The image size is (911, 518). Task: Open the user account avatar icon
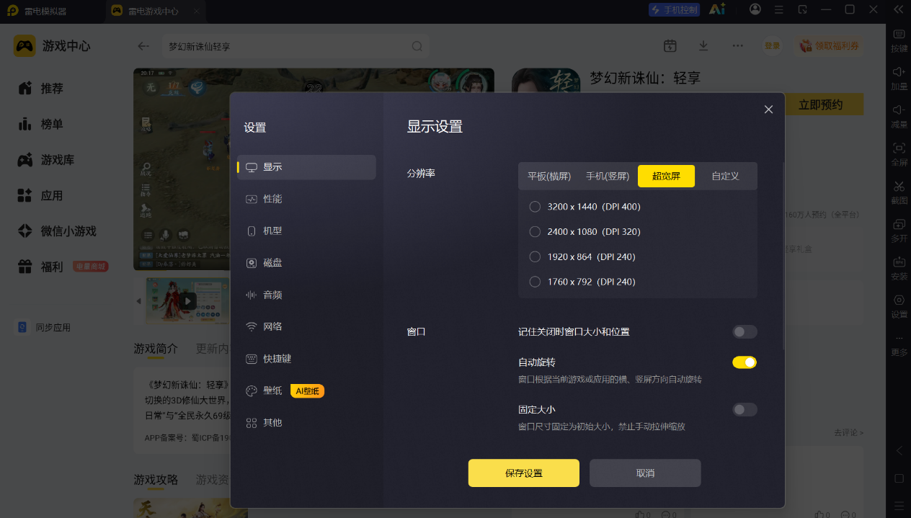755,9
